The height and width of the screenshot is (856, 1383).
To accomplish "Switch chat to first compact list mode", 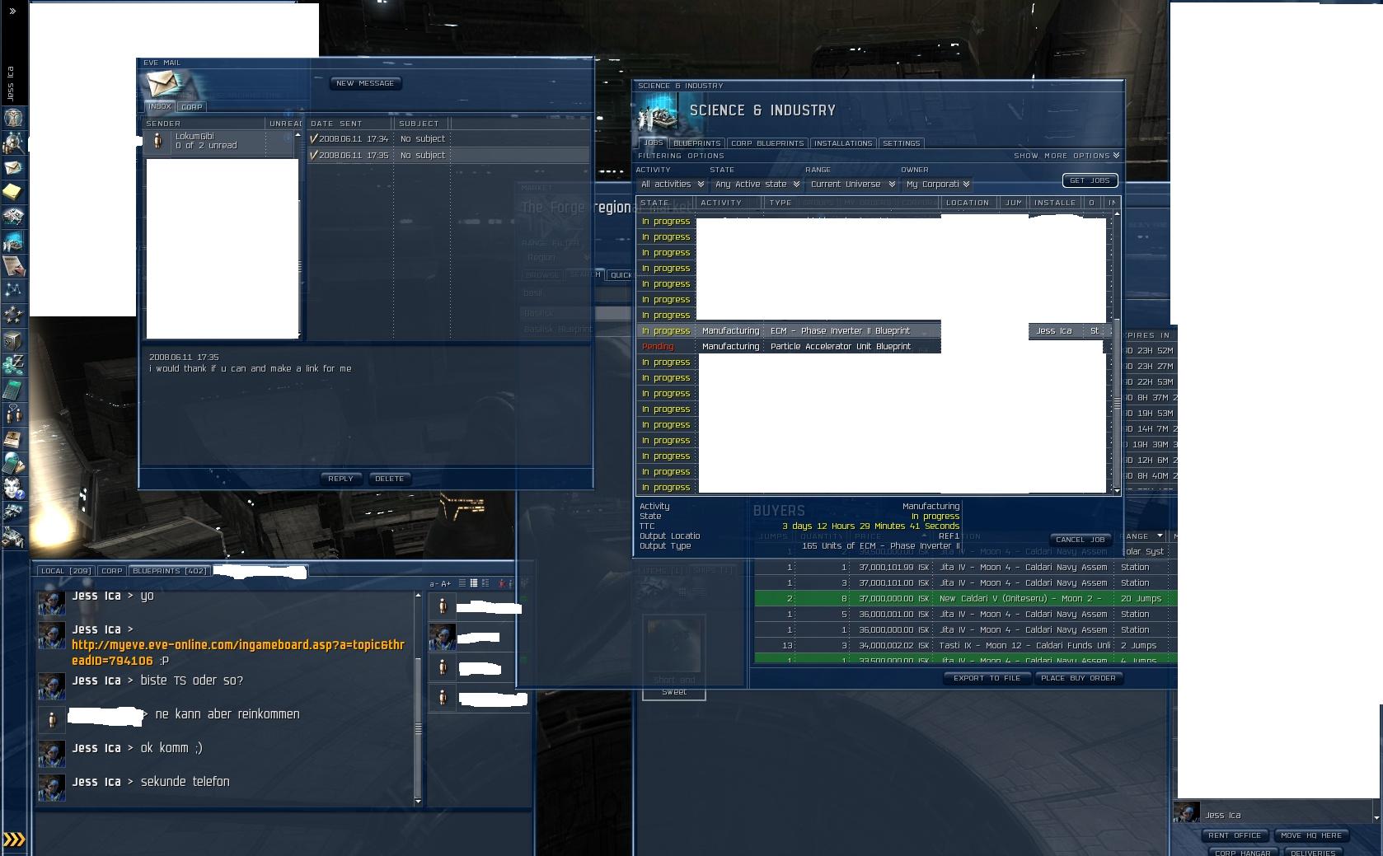I will click(x=462, y=583).
